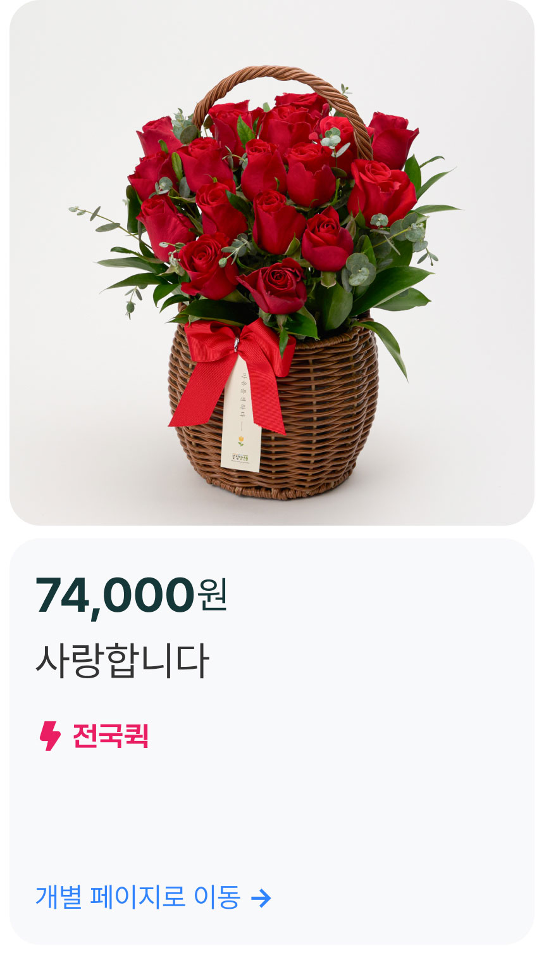
Task: Open the 개별 페이지로 이동 link
Action: 153,897
